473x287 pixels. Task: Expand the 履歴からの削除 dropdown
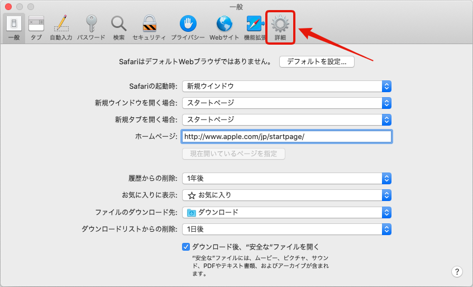[286, 179]
